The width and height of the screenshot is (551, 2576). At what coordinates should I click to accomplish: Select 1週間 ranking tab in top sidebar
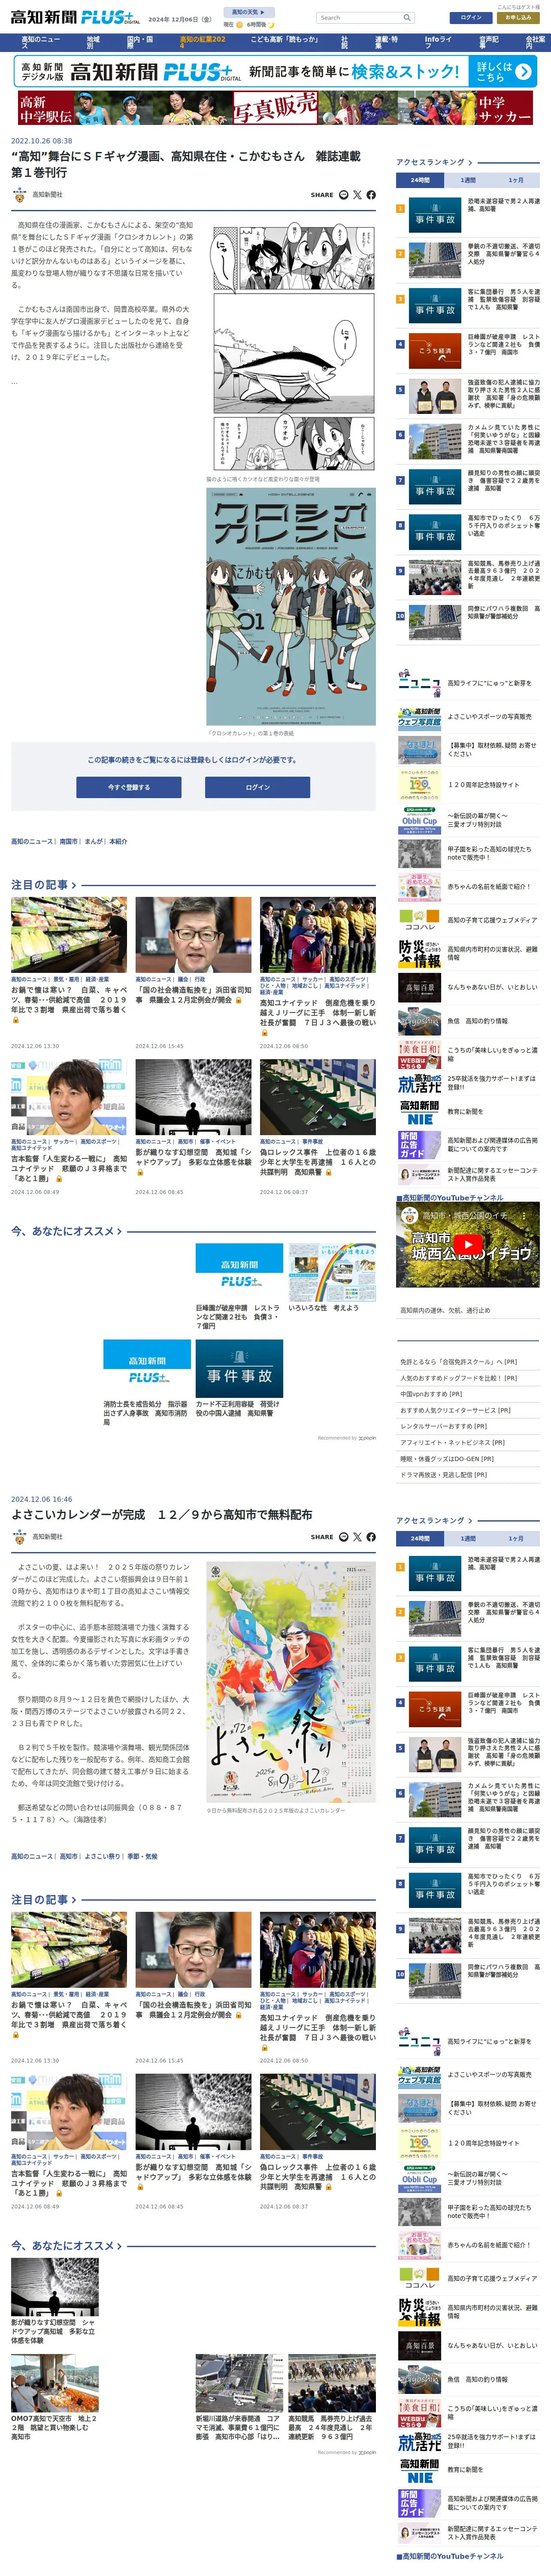(468, 180)
